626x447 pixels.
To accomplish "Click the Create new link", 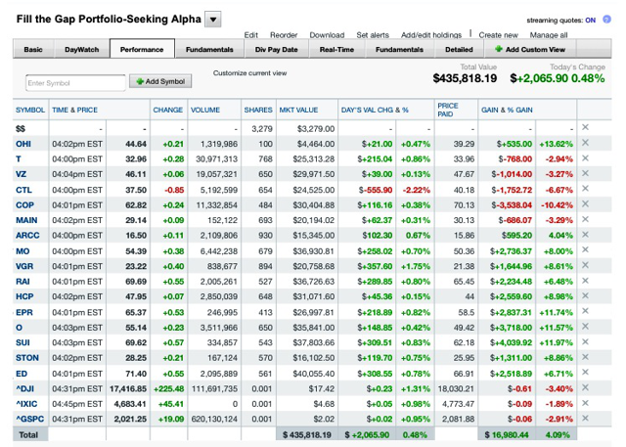I will [498, 35].
